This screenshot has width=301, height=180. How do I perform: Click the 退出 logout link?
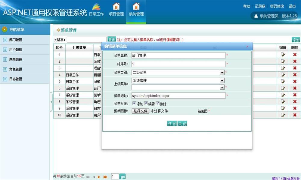(x=292, y=6)
